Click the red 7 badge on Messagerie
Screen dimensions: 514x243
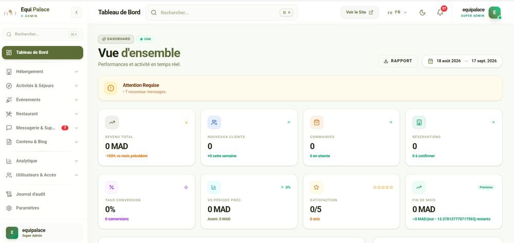pyautogui.click(x=65, y=128)
